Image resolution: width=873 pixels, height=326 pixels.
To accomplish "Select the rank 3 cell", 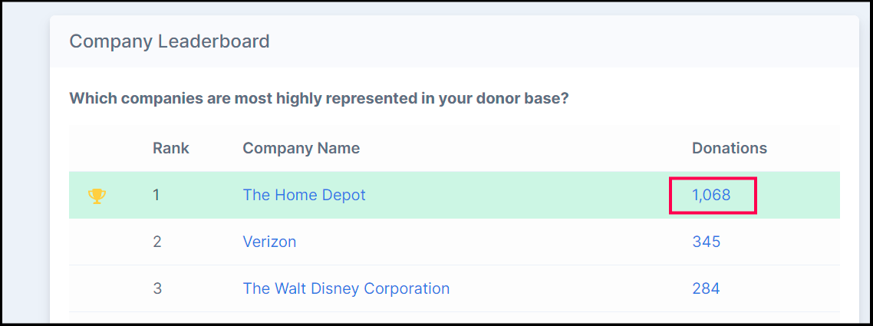I will coord(156,288).
